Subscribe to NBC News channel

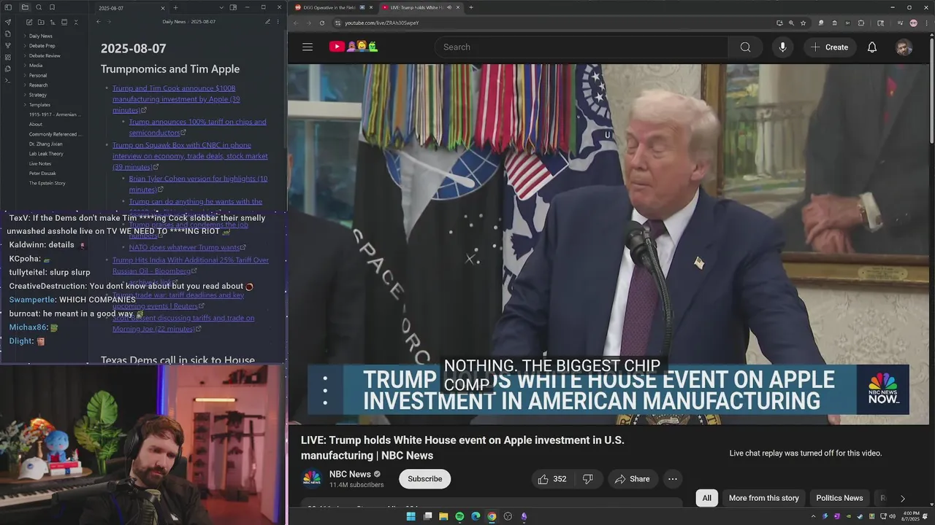click(x=424, y=479)
